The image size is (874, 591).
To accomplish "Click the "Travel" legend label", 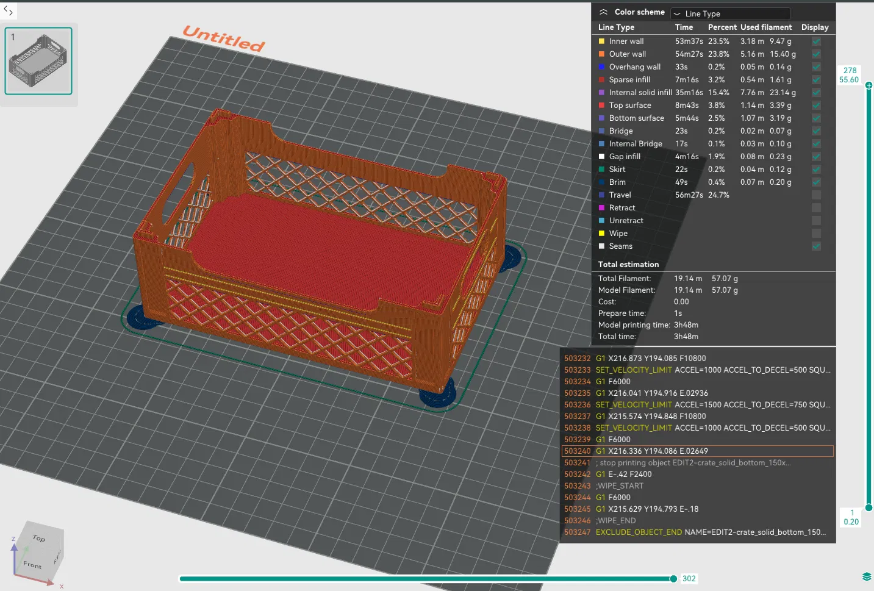I will pyautogui.click(x=620, y=195).
